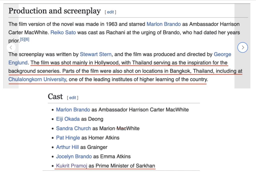The image size is (256, 173).
Task: Click the next slide right arrow
Action: pos(242,47)
